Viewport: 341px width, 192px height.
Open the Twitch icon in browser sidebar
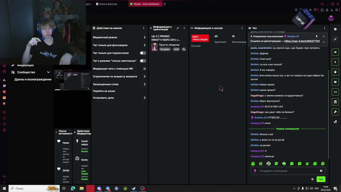coord(4,86)
